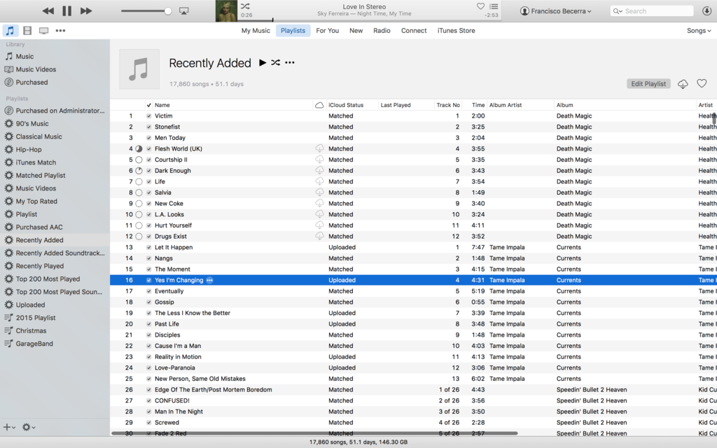Toggle the checkmark column header
Screen dimensions: 717x448
pos(148,105)
